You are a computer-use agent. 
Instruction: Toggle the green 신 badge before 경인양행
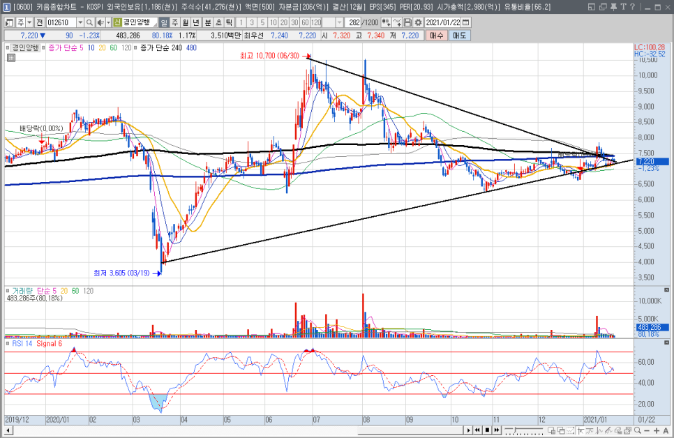point(117,22)
